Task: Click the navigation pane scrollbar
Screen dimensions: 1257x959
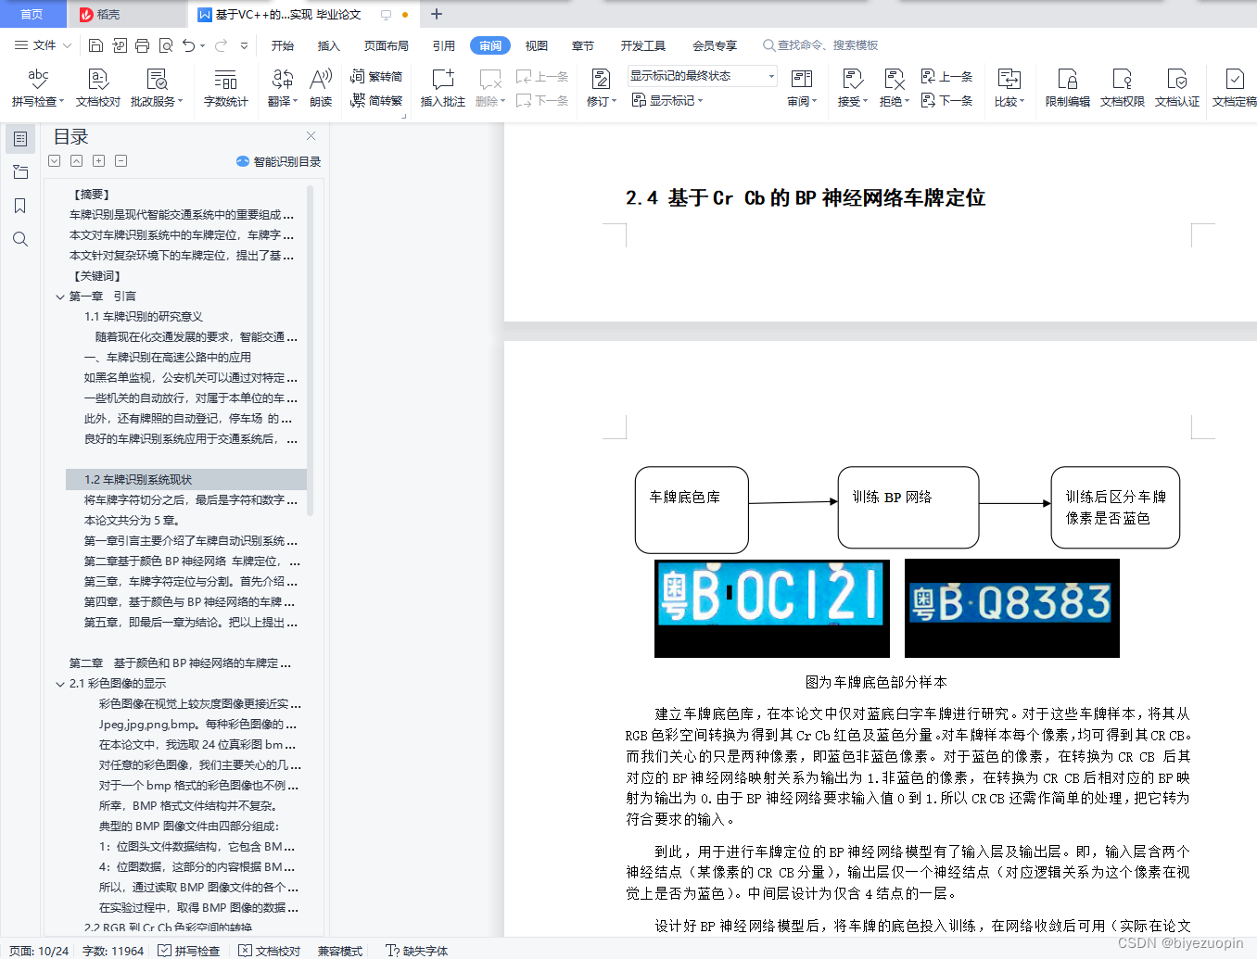Action: (310, 350)
